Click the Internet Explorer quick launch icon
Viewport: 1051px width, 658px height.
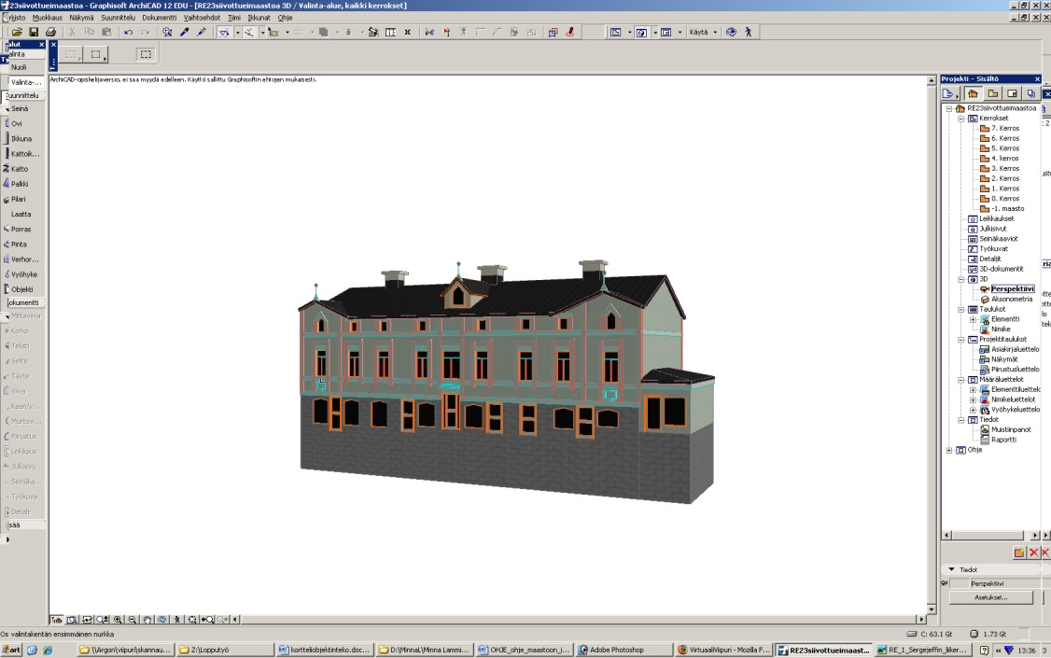[x=48, y=650]
